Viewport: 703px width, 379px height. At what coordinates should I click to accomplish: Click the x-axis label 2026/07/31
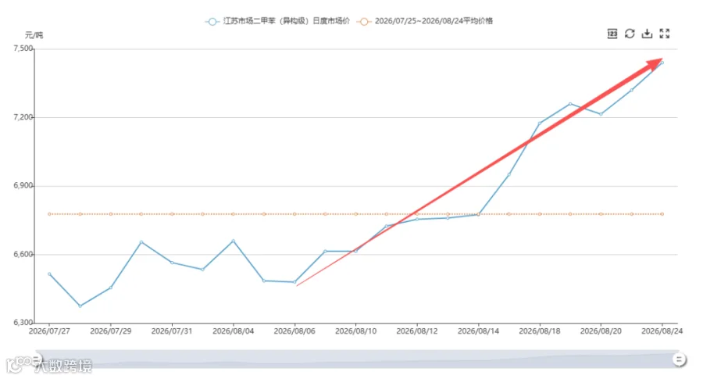172,331
